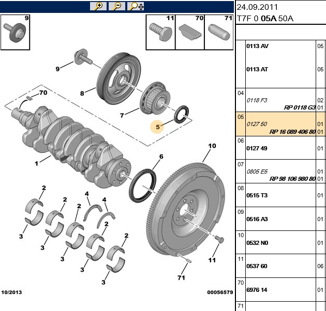
Task: Open thumbnail 71 dowel pin image
Action: click(x=219, y=32)
